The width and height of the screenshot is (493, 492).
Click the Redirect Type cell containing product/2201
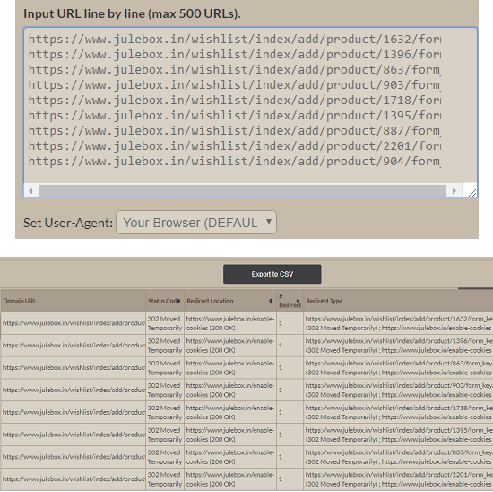click(x=398, y=479)
